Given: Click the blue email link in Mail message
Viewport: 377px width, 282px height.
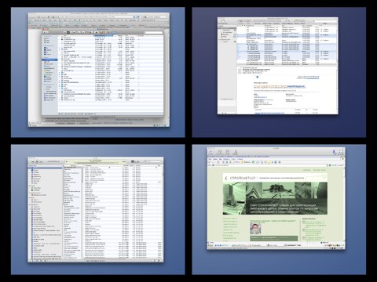Looking at the screenshot, I should (x=296, y=86).
